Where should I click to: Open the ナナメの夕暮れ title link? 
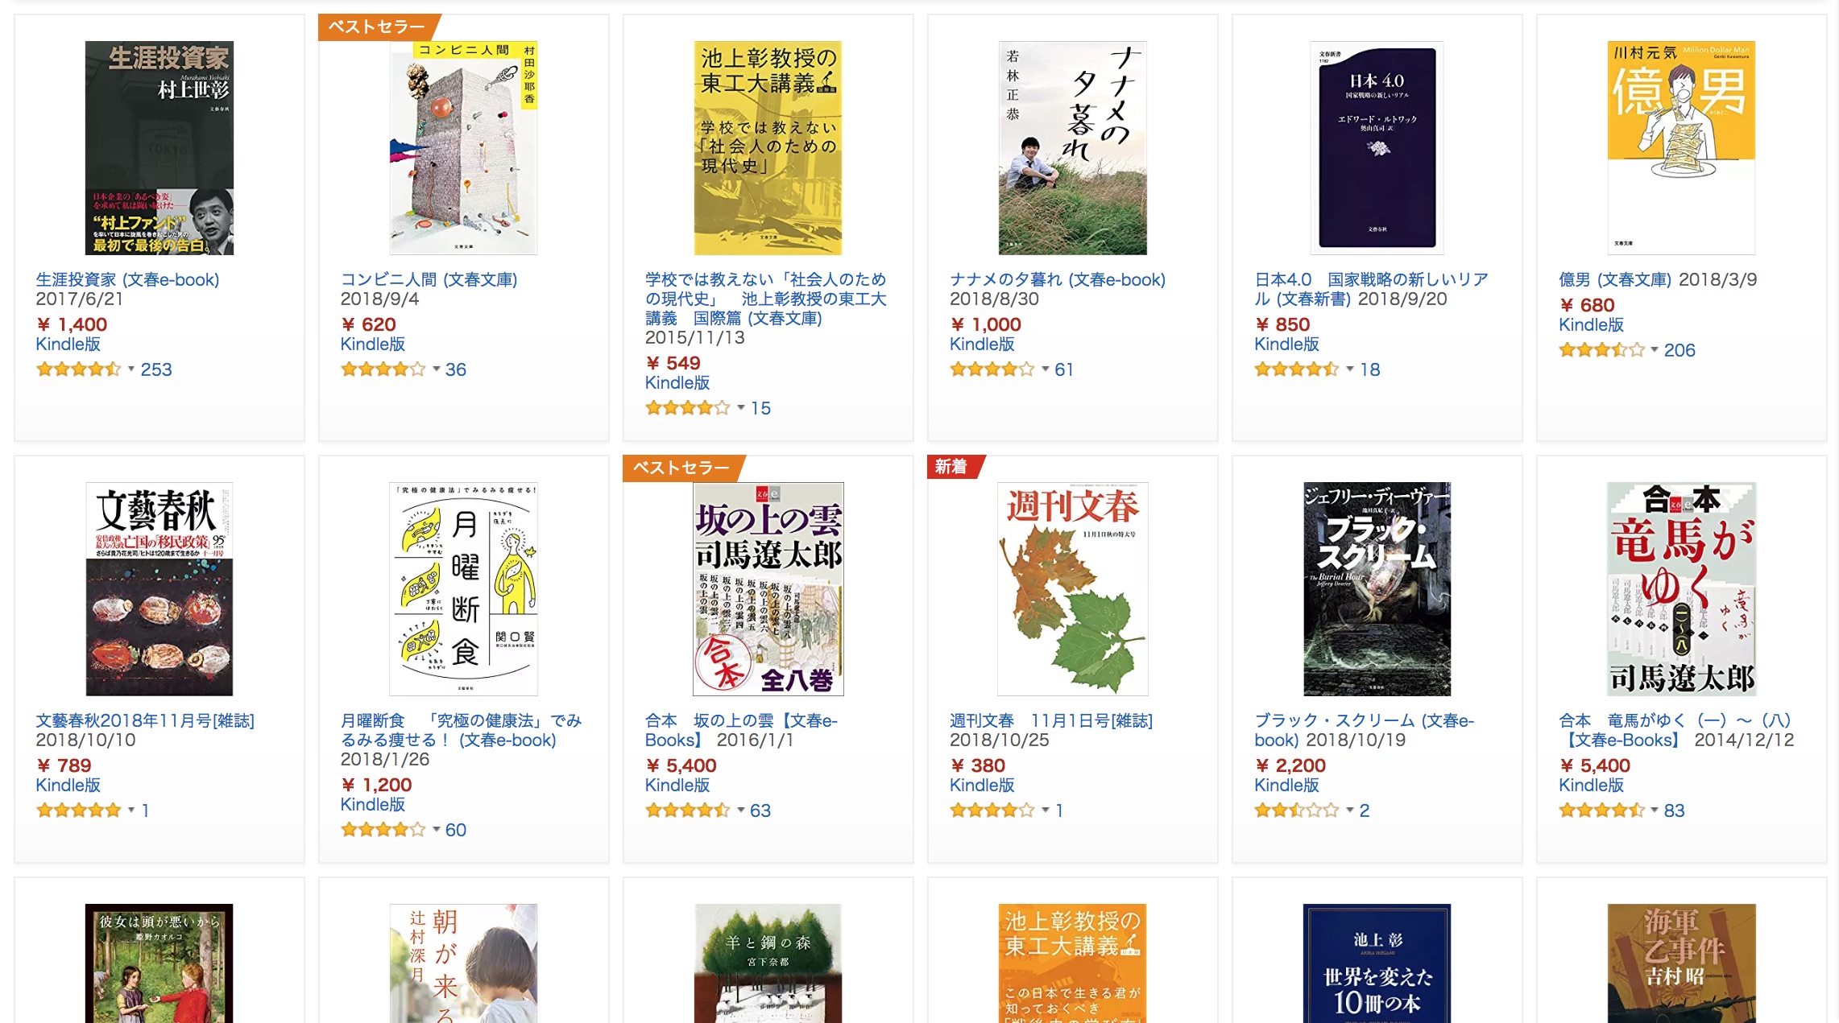point(1057,279)
